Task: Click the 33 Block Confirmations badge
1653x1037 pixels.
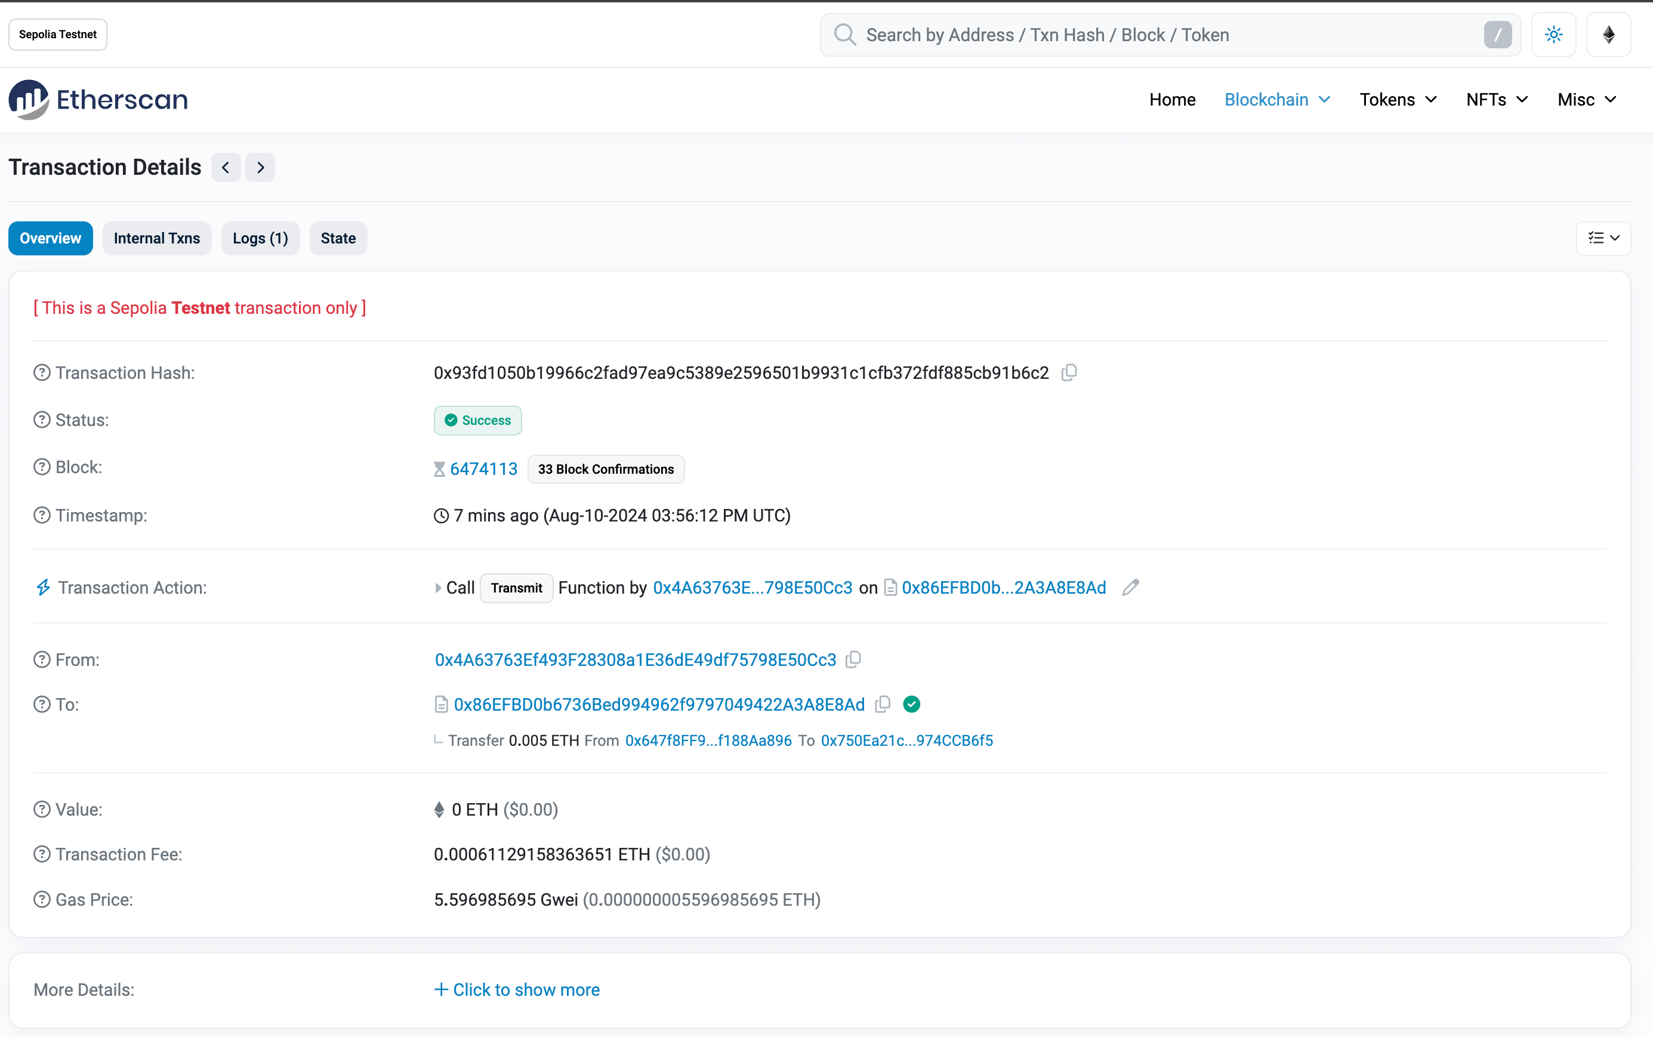Action: (x=606, y=469)
